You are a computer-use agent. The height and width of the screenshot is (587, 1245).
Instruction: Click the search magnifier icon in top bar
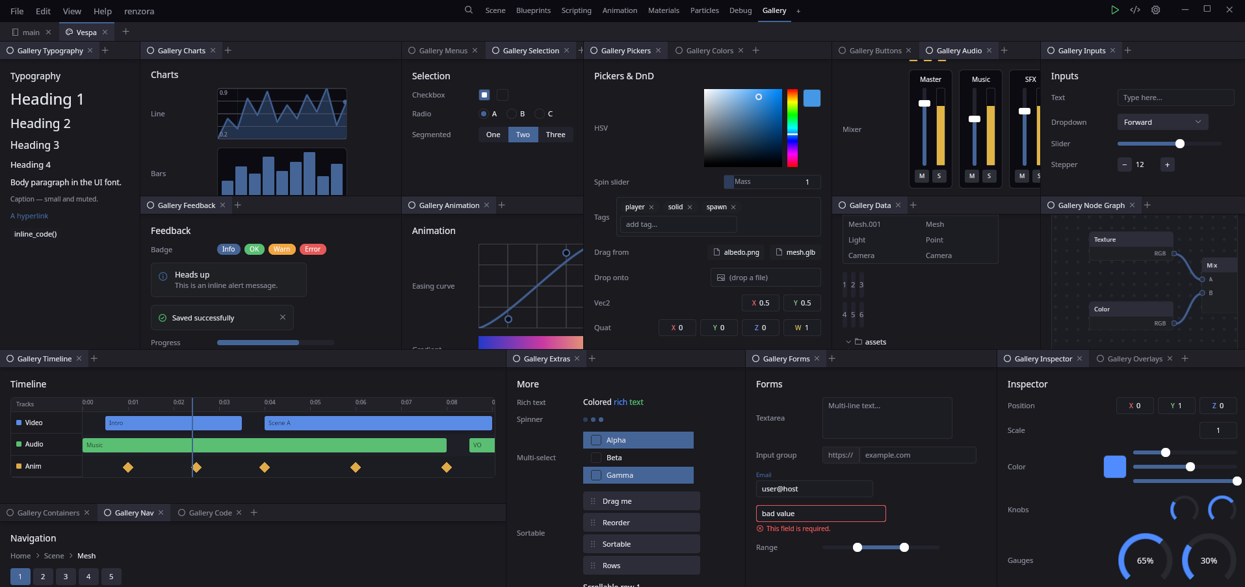(x=468, y=10)
